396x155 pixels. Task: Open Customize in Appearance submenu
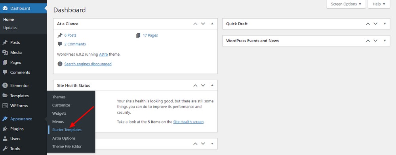[61, 105]
